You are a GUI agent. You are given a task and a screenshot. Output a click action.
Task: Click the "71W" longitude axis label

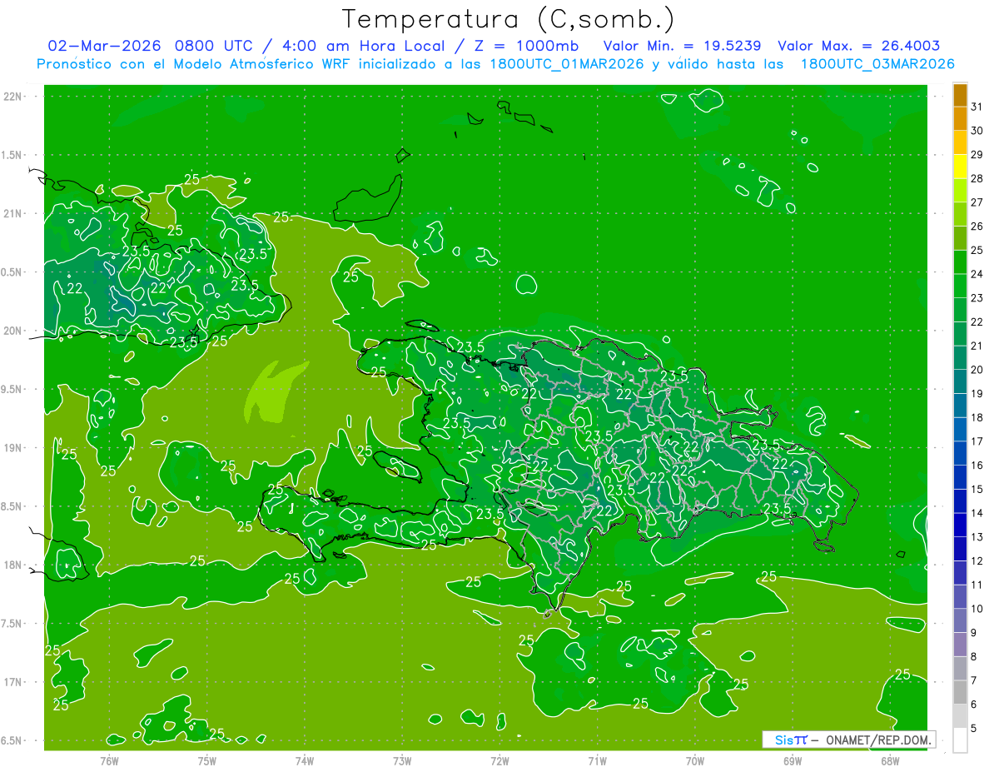click(x=597, y=760)
